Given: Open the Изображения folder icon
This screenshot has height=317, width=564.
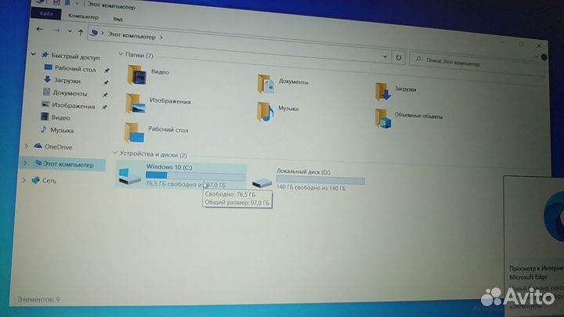Looking at the screenshot, I should 136,103.
